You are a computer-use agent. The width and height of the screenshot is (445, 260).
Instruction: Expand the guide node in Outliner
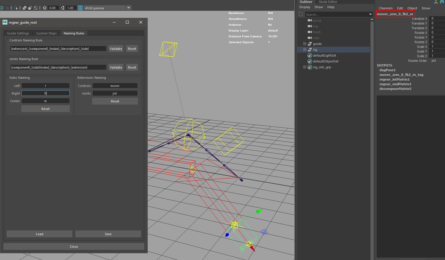(x=305, y=44)
